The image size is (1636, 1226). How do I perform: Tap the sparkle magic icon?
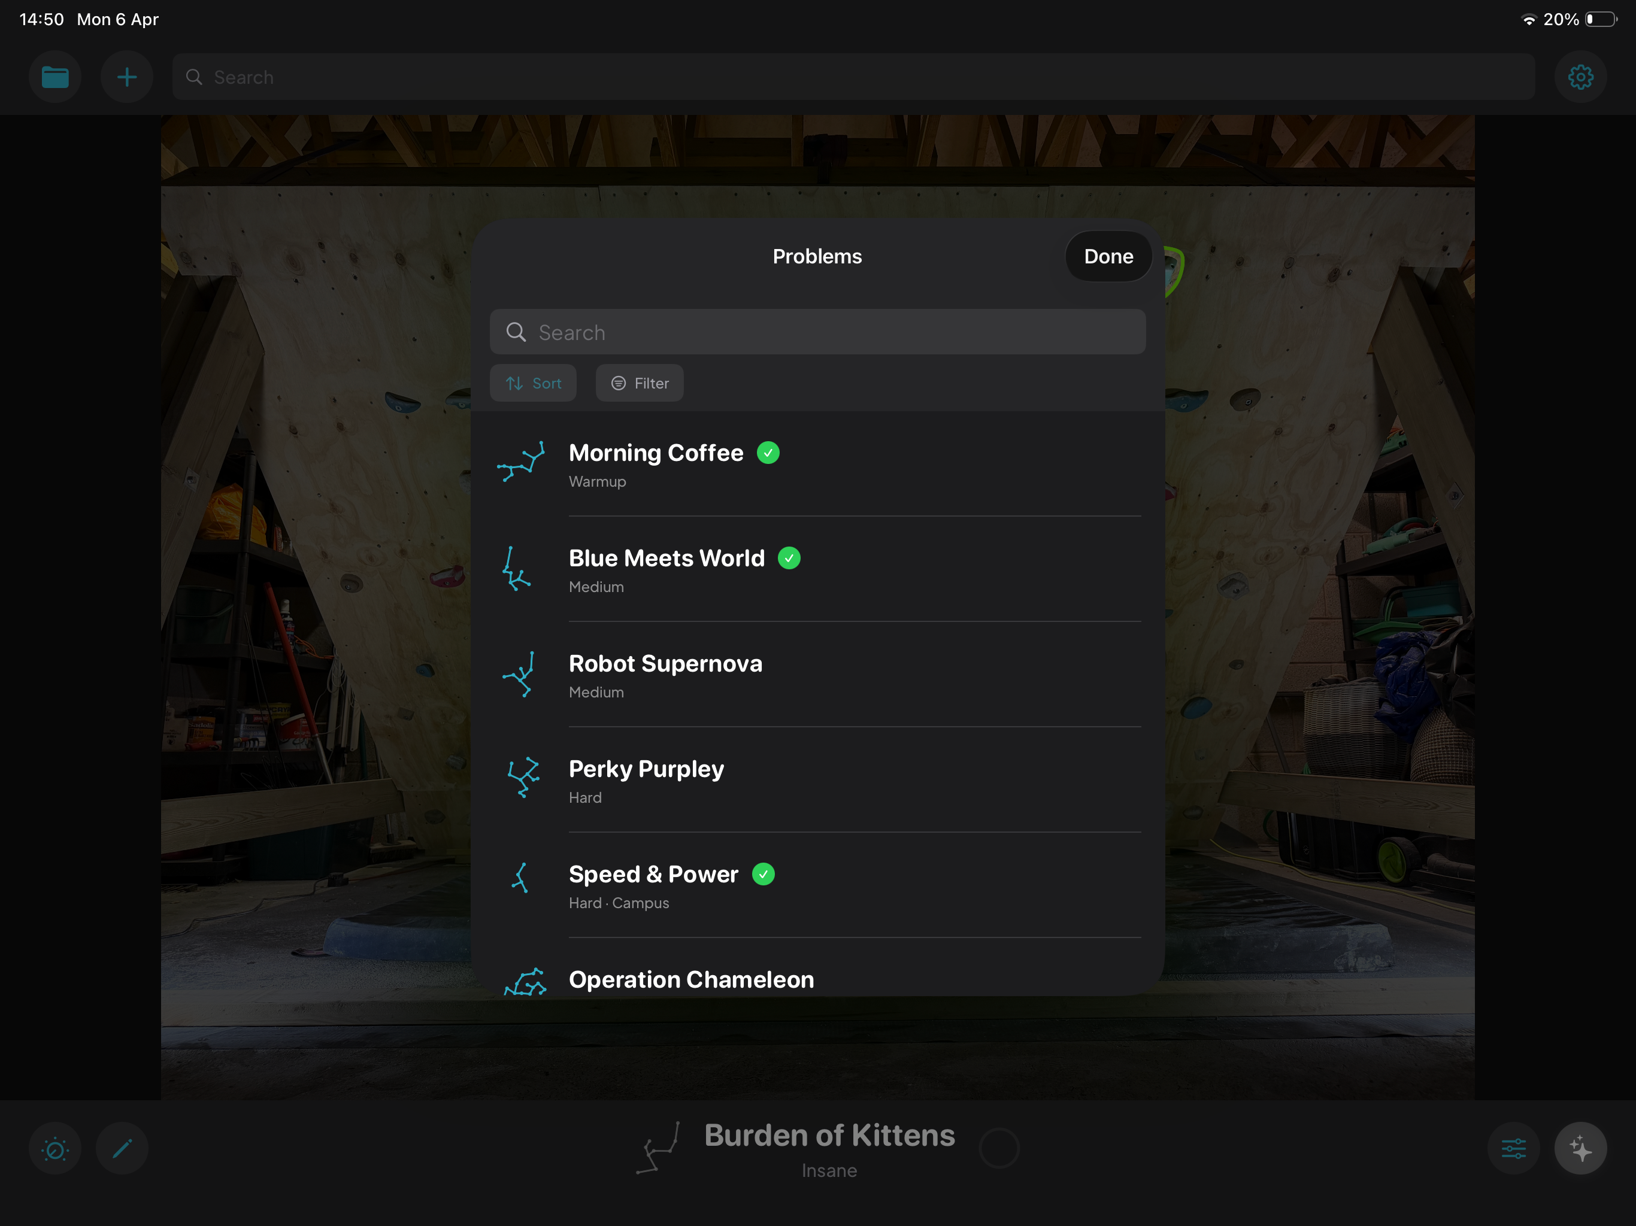(1580, 1149)
